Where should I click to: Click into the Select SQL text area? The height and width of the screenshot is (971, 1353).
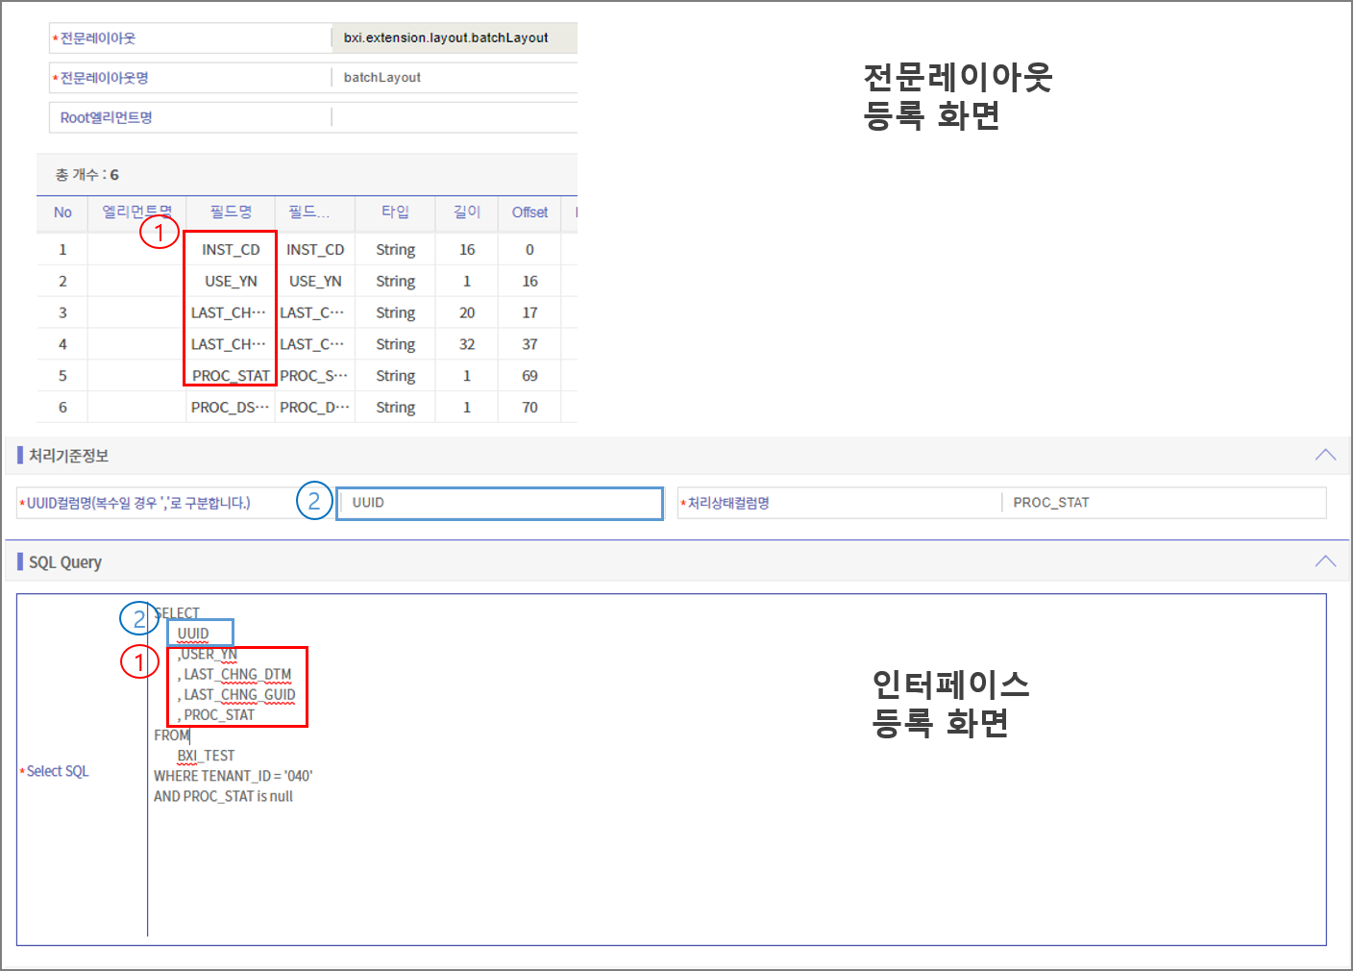click(x=737, y=769)
